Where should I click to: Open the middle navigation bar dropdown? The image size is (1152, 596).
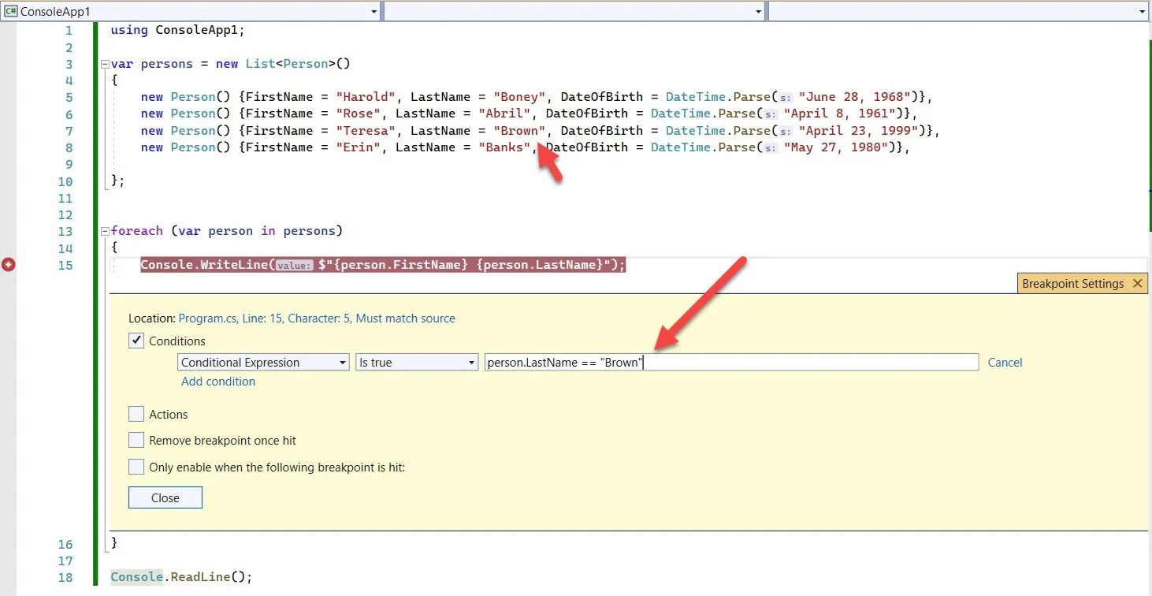click(758, 11)
